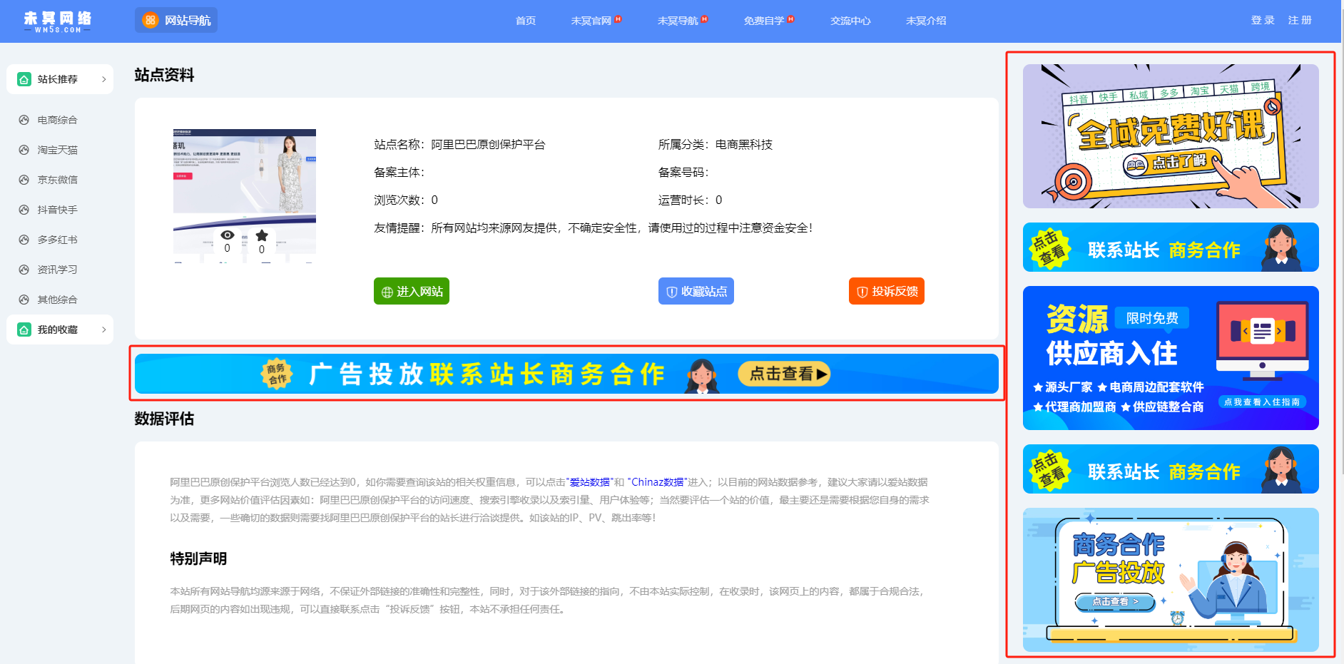1344x664 pixels.
Task: Open 未冥介绍 in the top navigation
Action: coord(926,21)
